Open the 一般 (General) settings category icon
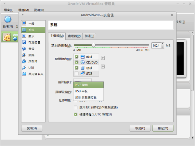Viewport: 195px width, 146px height. tap(24, 23)
